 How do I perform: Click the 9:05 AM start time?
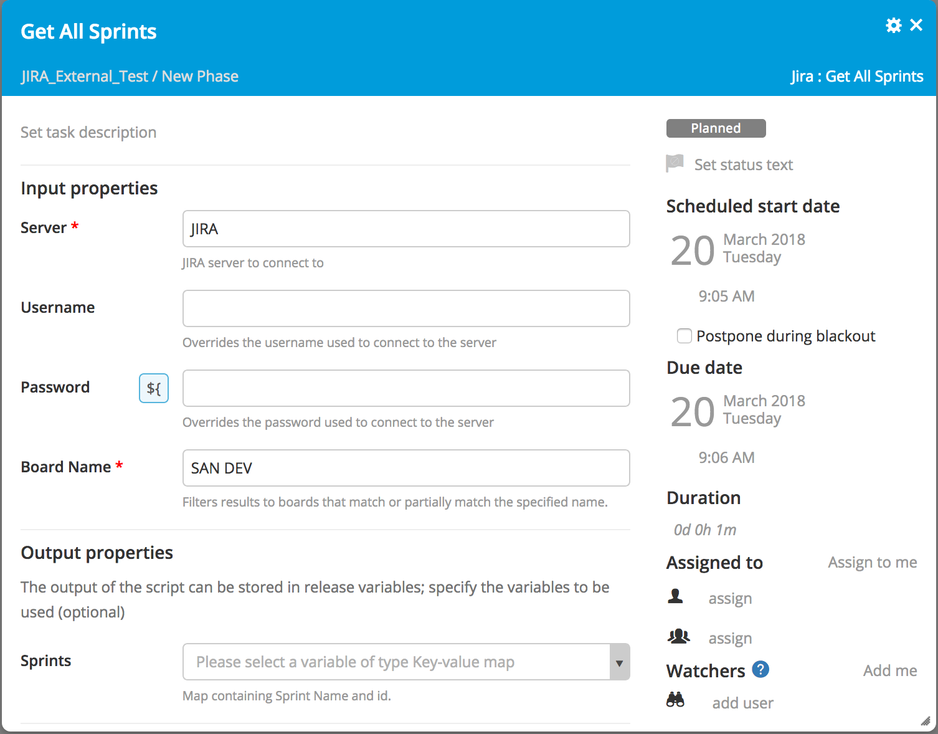tap(727, 296)
